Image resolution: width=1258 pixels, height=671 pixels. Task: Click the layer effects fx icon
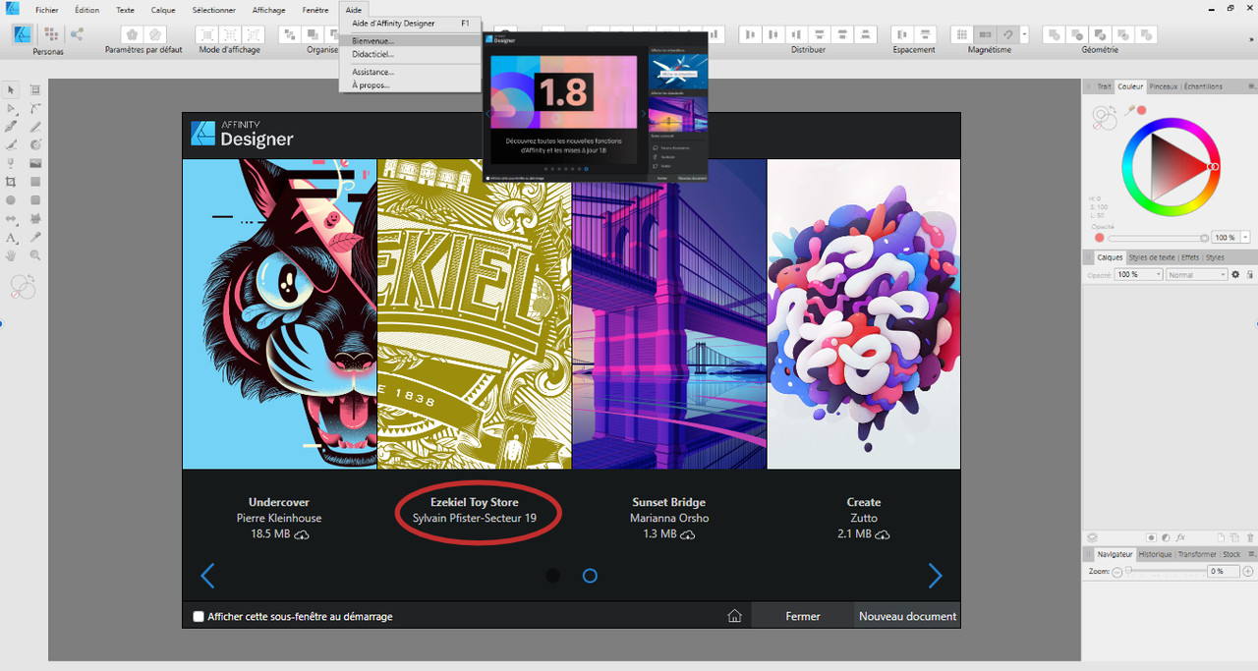tap(1180, 537)
